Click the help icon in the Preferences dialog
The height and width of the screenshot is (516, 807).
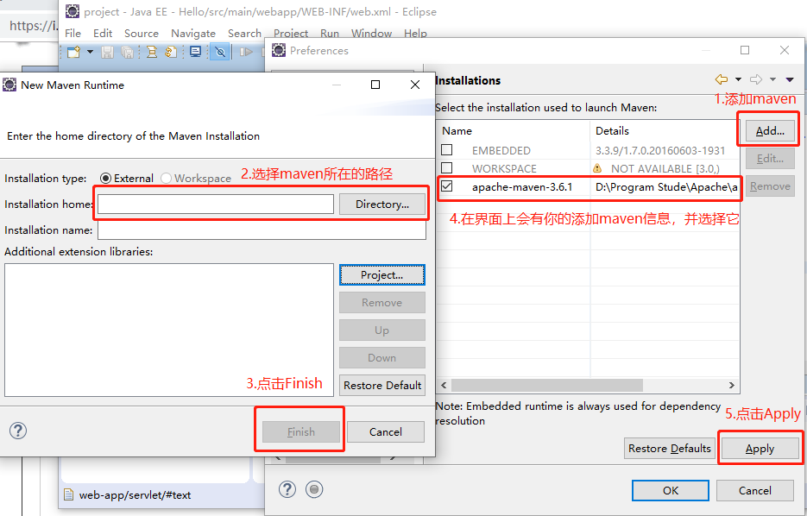click(x=287, y=489)
